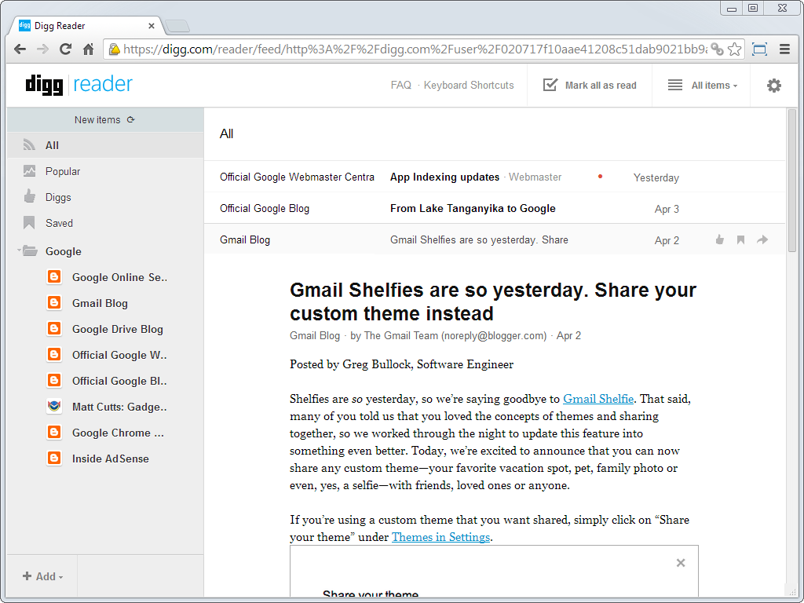The width and height of the screenshot is (804, 603).
Task: Open the Official Google Bl.. feed
Action: [119, 381]
